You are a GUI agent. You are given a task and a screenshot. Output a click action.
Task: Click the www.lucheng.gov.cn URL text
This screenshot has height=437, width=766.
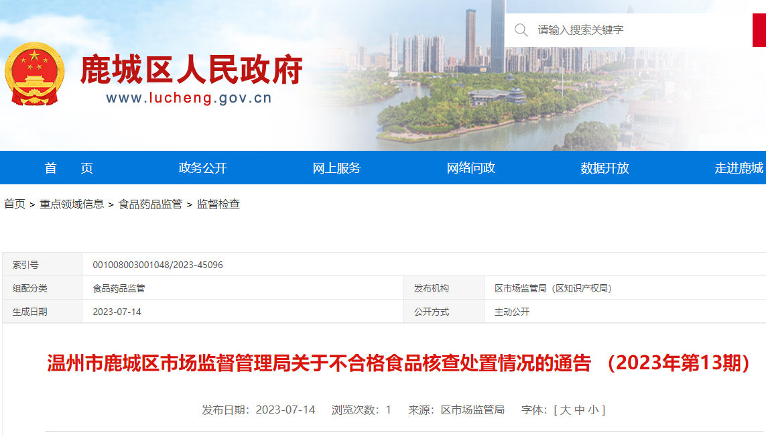click(188, 98)
